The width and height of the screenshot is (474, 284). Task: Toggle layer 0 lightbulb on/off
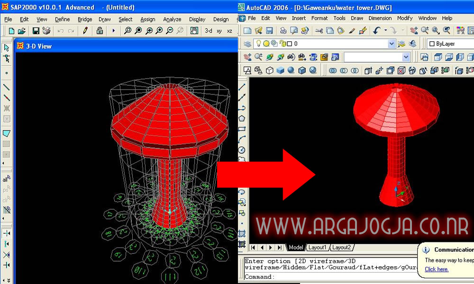[258, 44]
